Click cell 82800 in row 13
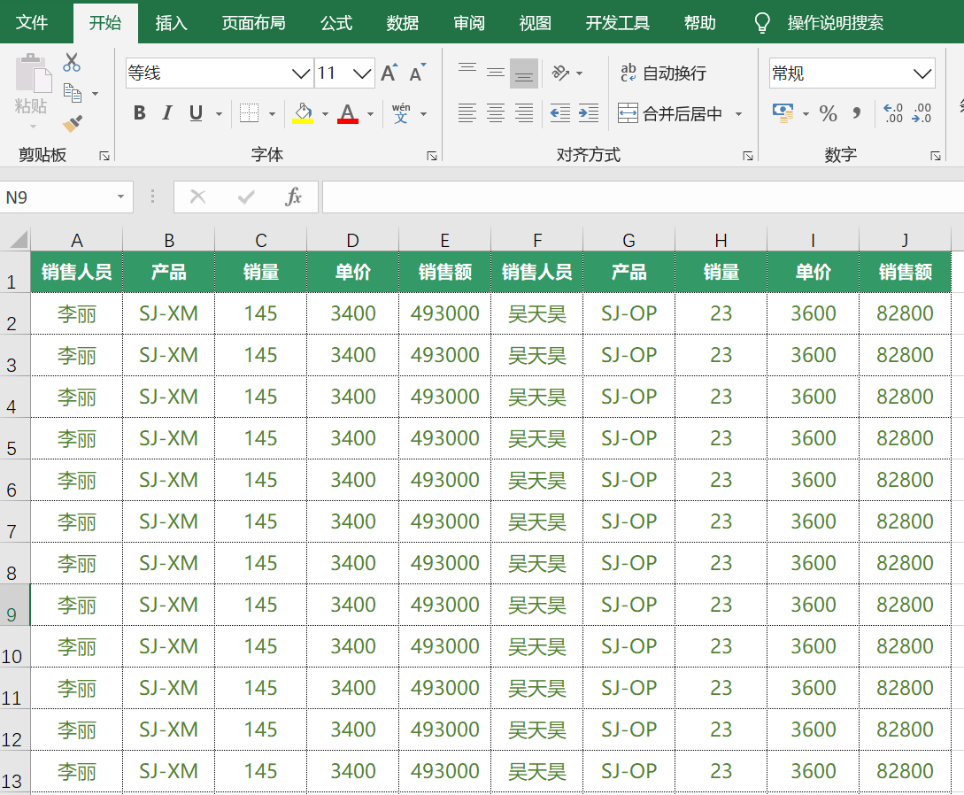This screenshot has width=964, height=795. (x=905, y=771)
